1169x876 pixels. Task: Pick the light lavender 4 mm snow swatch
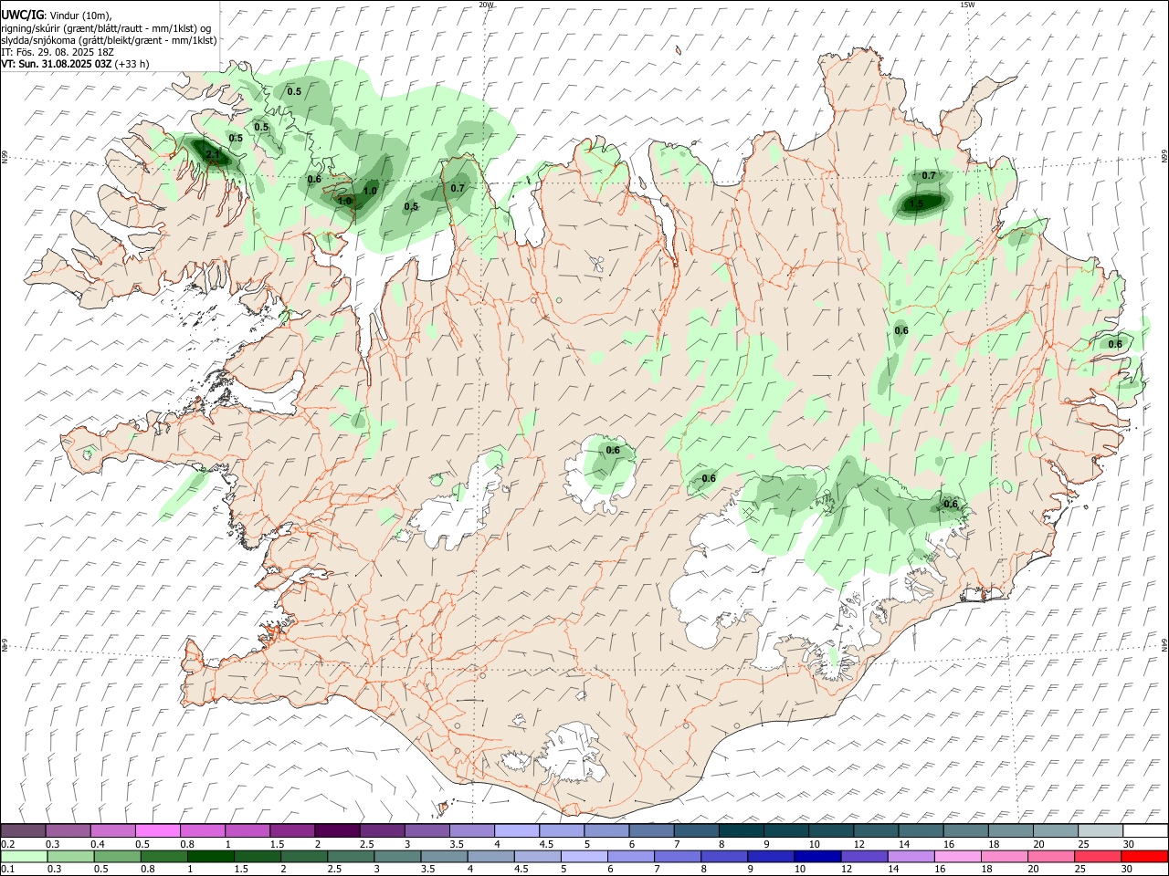tap(517, 830)
